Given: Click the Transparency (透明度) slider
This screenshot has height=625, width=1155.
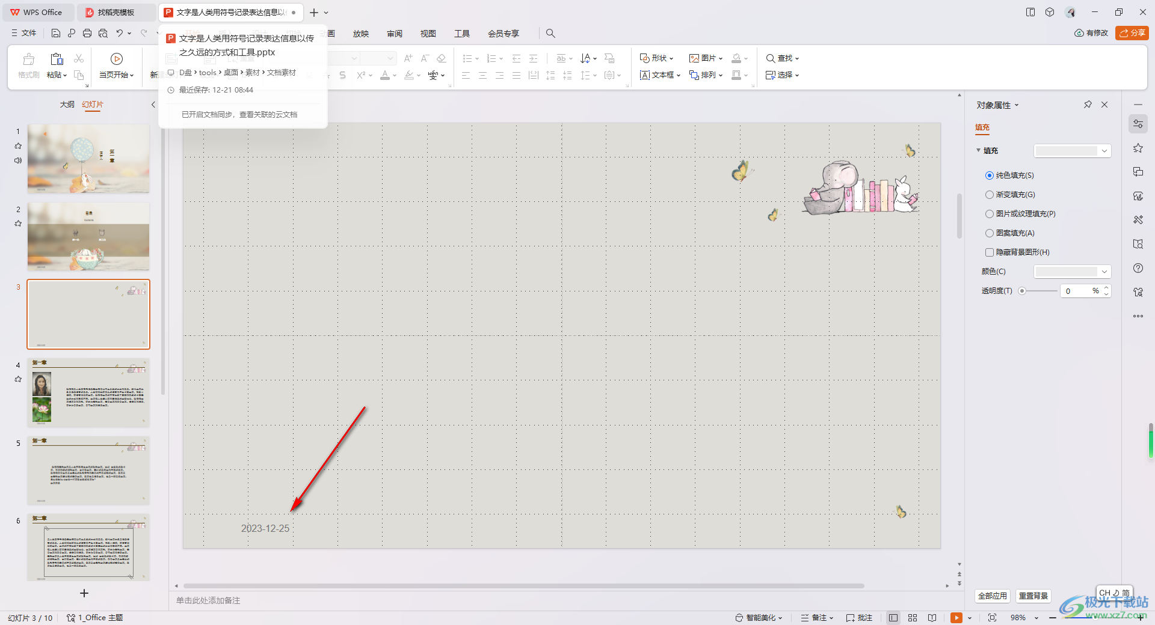Looking at the screenshot, I should click(1039, 291).
